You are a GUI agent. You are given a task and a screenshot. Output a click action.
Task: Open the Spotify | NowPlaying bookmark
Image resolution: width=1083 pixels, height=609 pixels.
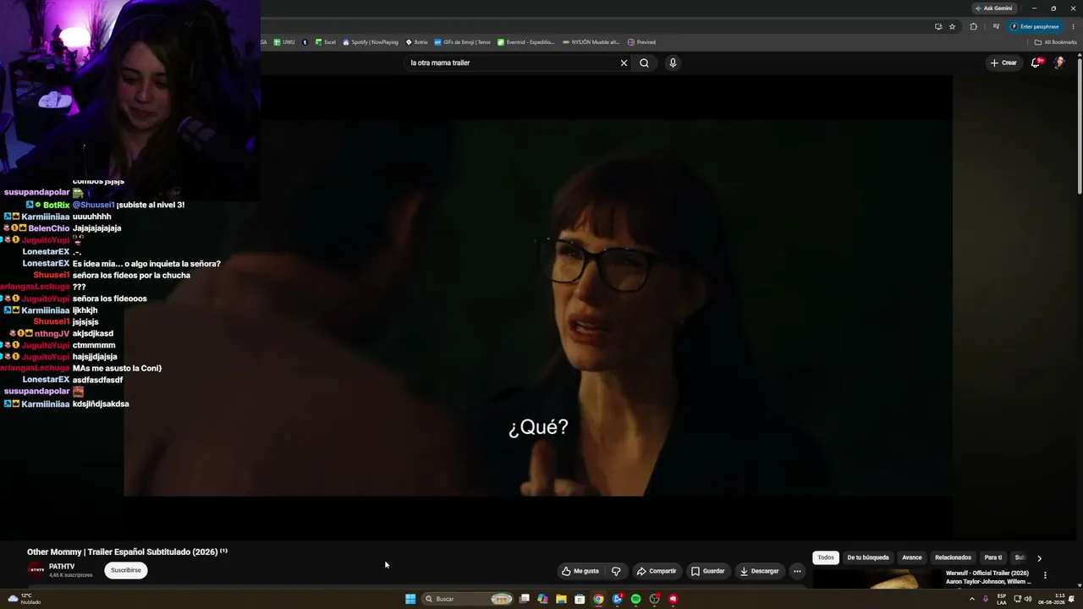tap(370, 42)
